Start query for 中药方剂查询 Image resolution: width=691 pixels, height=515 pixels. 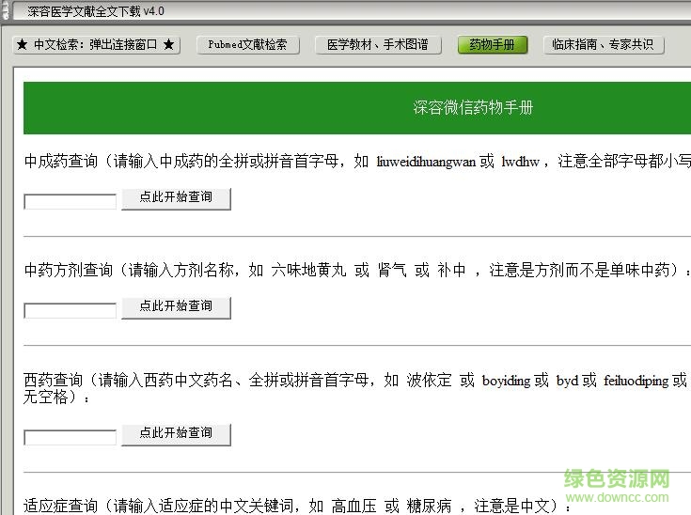pos(176,307)
